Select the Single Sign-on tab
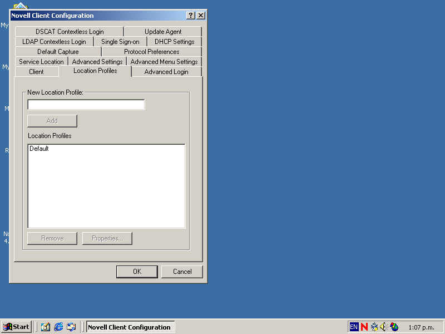This screenshot has height=334, width=445. pos(120,41)
